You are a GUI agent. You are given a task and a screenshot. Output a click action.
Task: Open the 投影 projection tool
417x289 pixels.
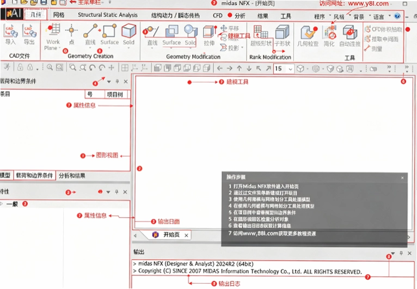pos(231,48)
